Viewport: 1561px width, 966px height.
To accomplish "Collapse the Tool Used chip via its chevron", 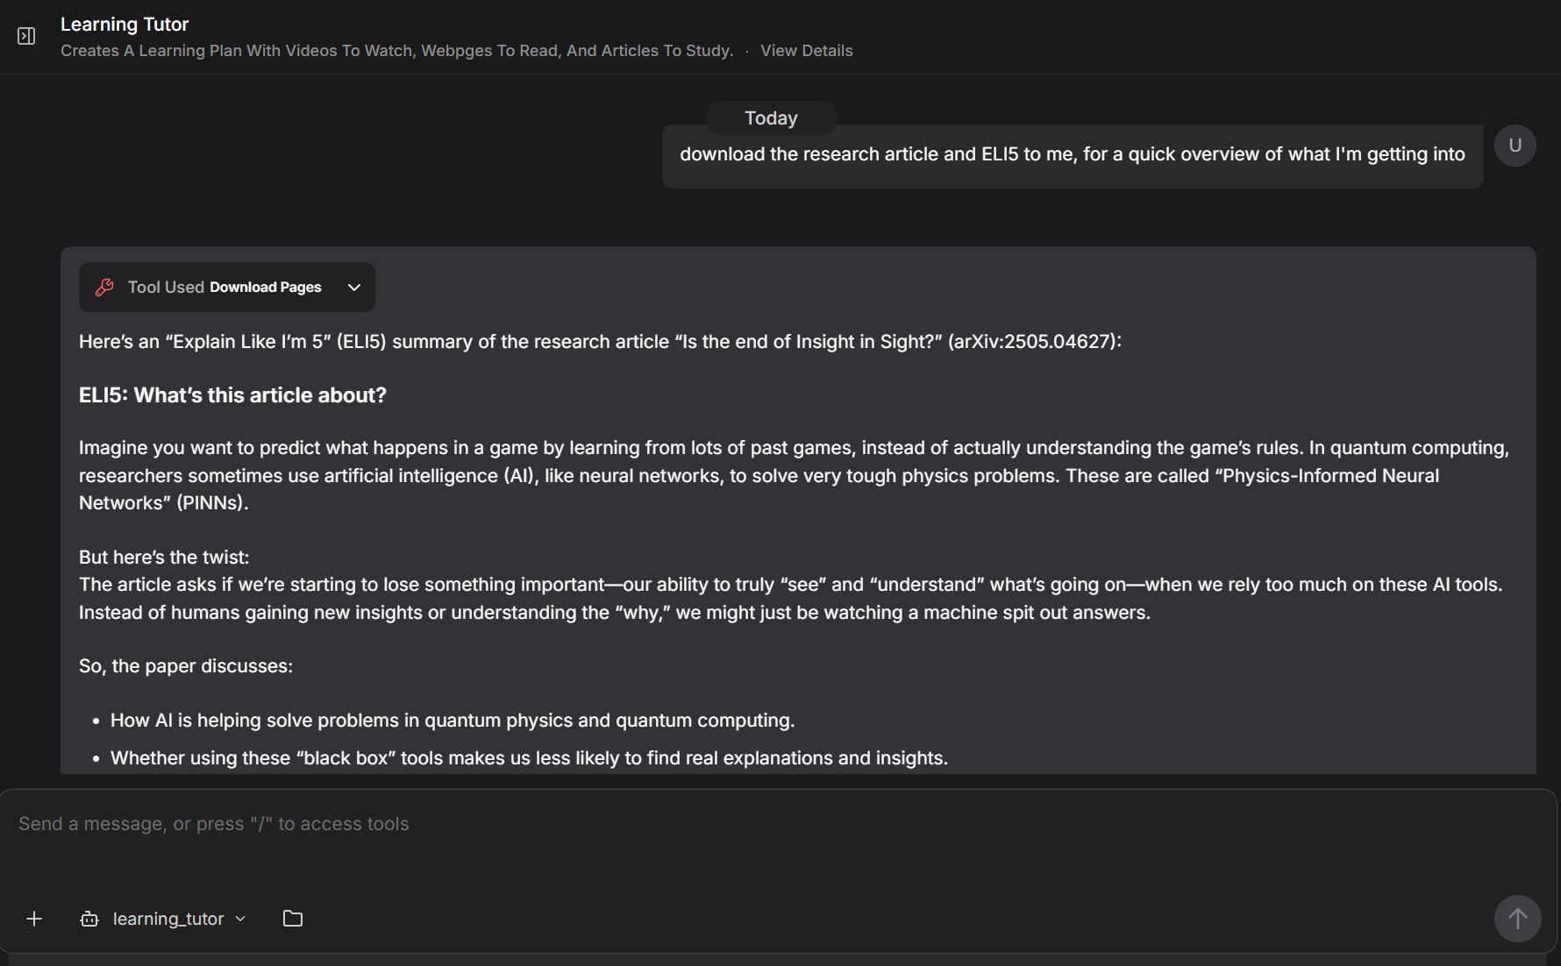I will tap(354, 287).
